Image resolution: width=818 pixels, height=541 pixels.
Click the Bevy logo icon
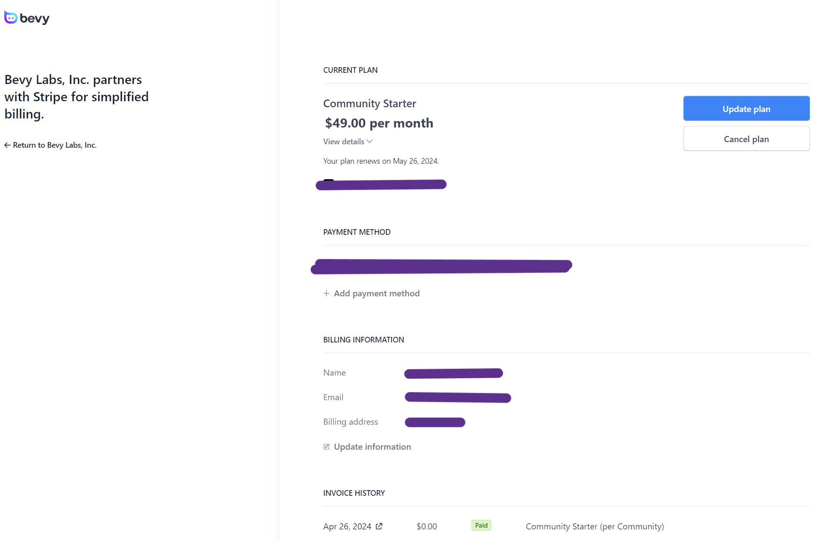[x=11, y=17]
